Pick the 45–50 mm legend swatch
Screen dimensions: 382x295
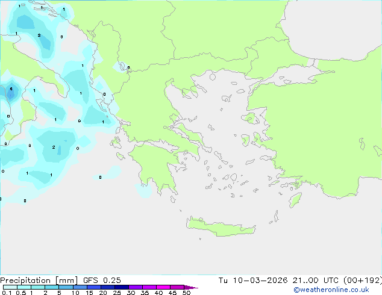[177, 287]
